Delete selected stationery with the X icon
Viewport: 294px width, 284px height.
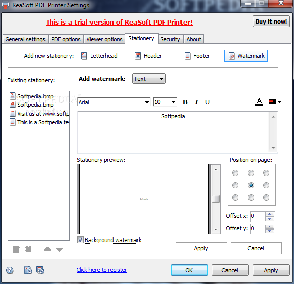[28, 249]
